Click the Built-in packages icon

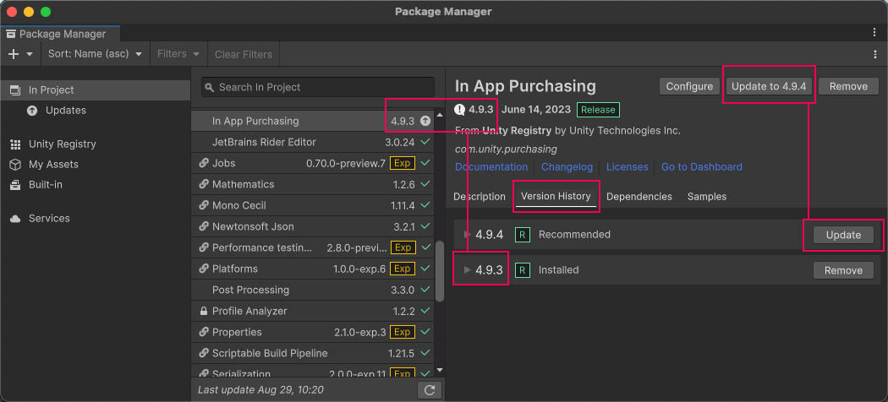[15, 185]
